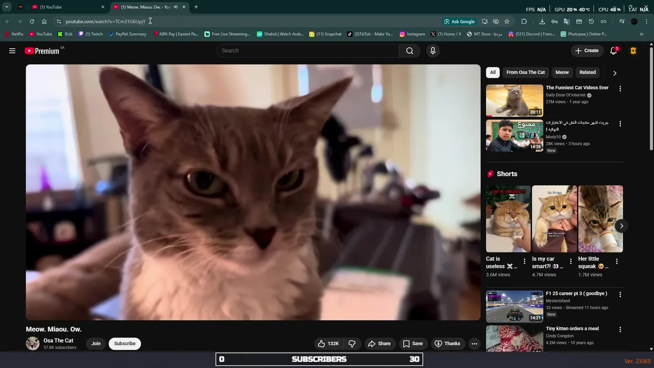Select the Meow filter chip
Image resolution: width=654 pixels, height=368 pixels.
coord(562,73)
